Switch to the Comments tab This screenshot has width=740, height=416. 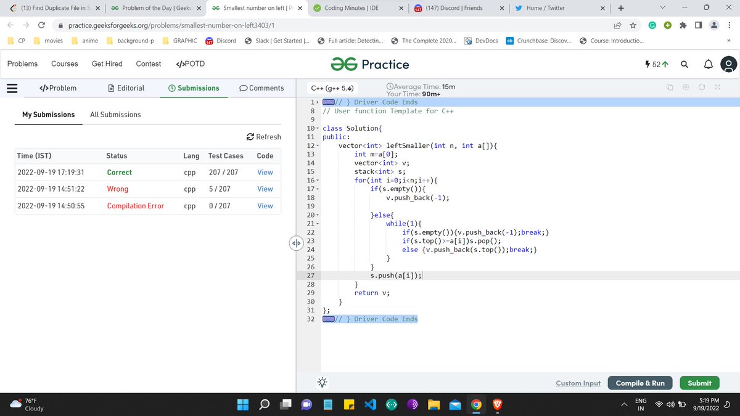pyautogui.click(x=261, y=88)
